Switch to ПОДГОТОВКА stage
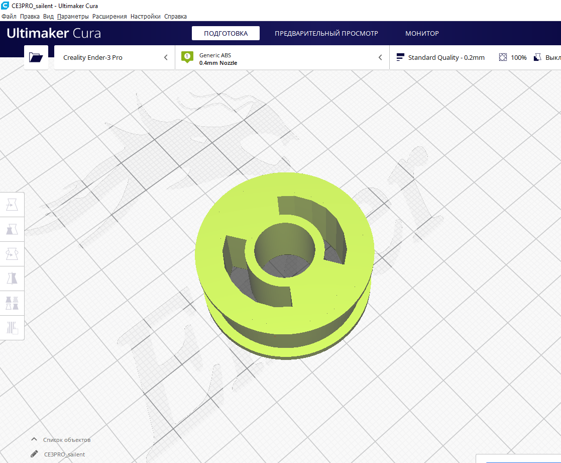Image resolution: width=561 pixels, height=463 pixels. pyautogui.click(x=226, y=33)
